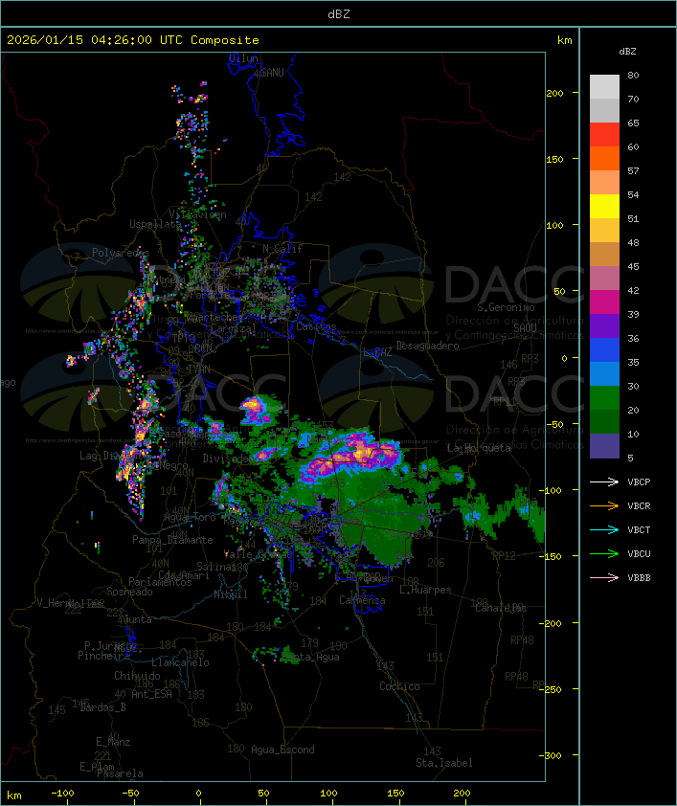Screen dimensions: 677x806
Task: Click the VBCT legend label
Action: [639, 530]
